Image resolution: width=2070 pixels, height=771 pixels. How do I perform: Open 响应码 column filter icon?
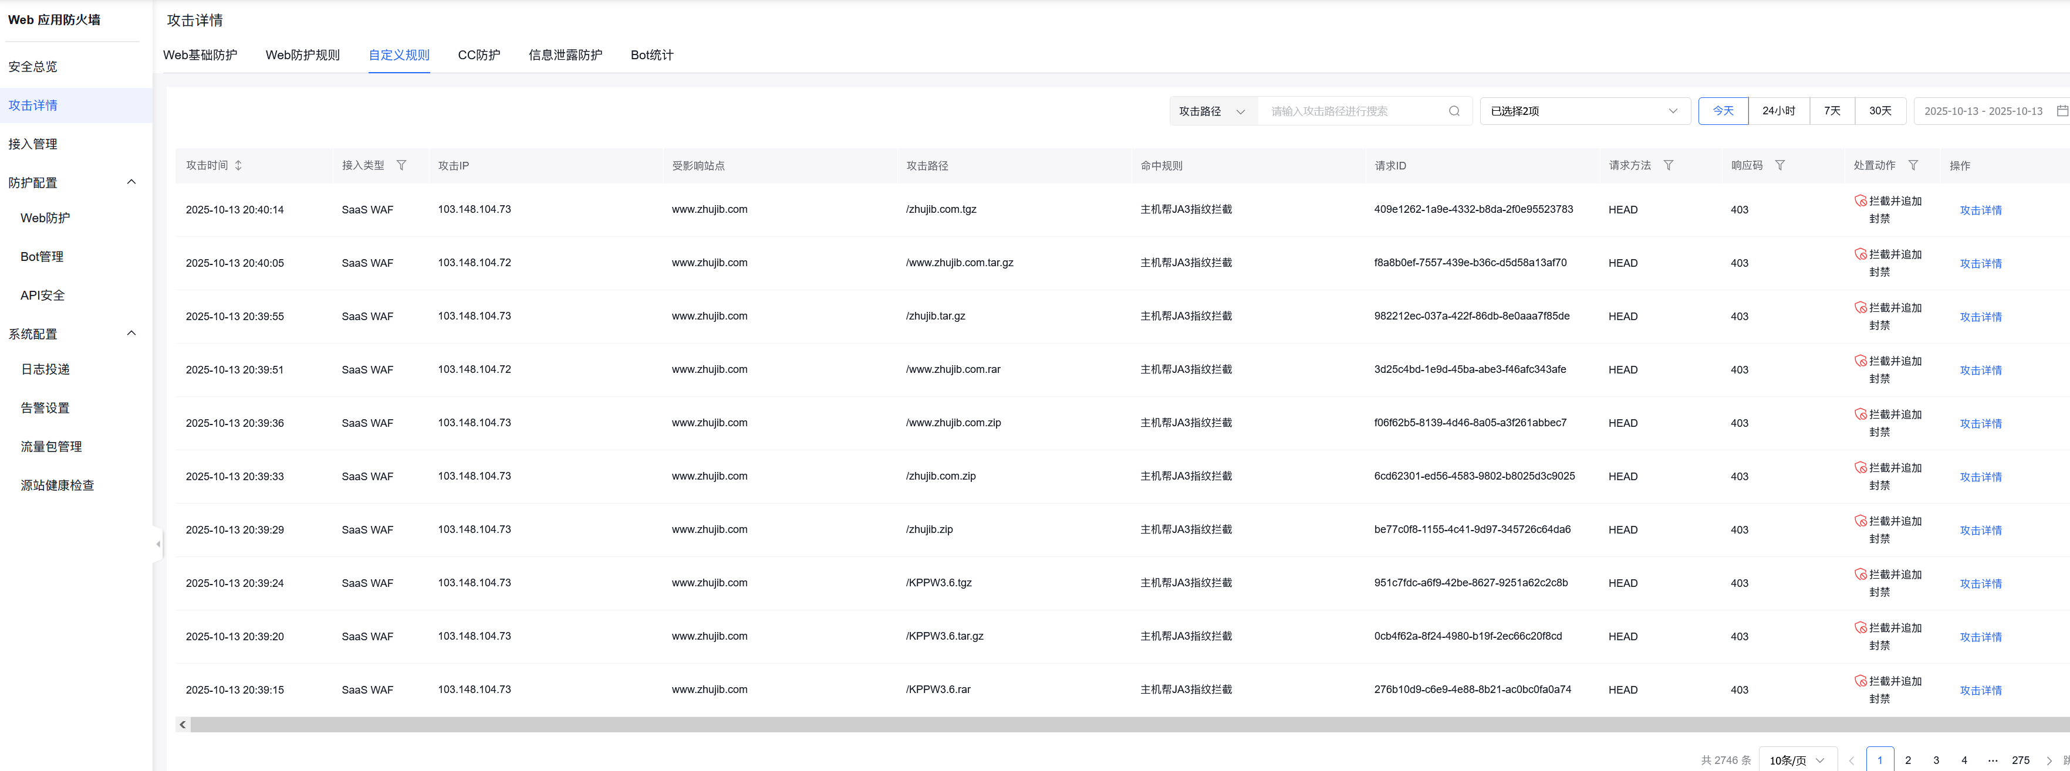point(1780,165)
